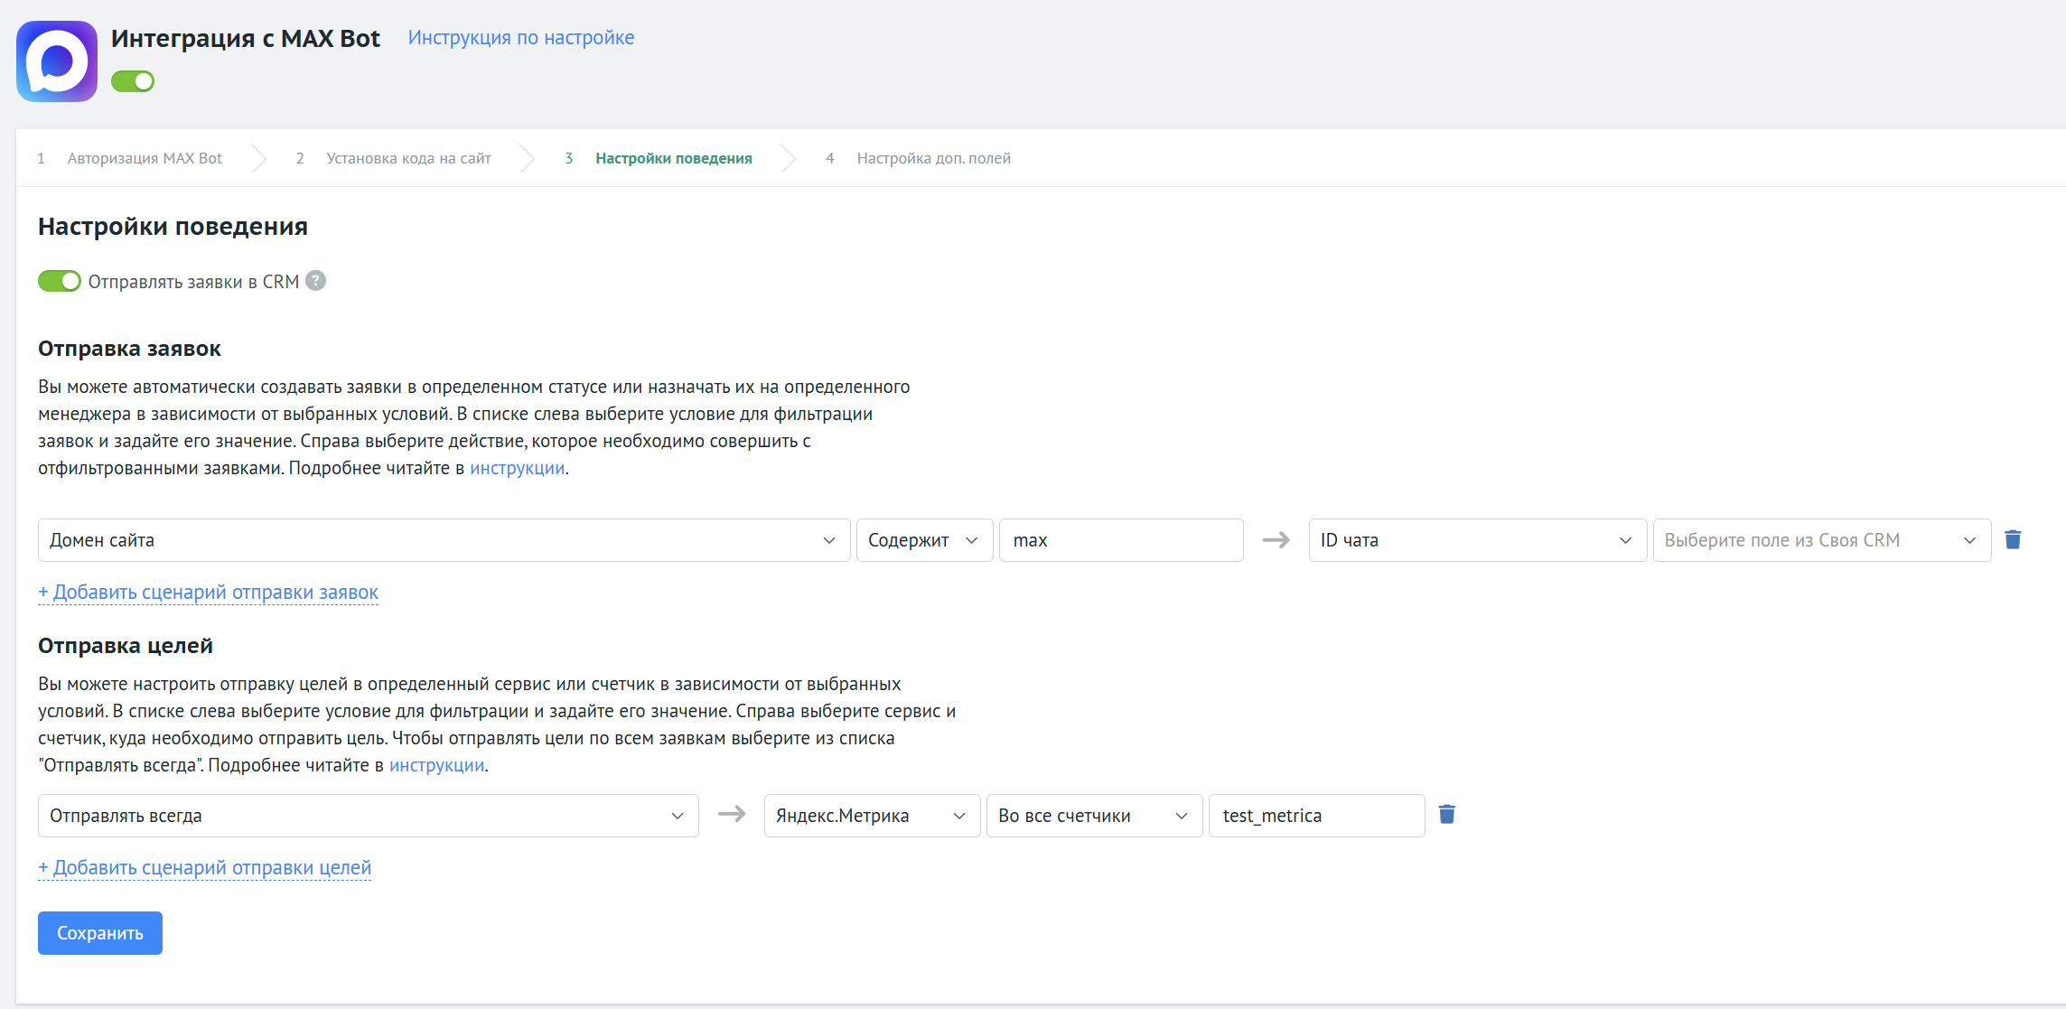The height and width of the screenshot is (1009, 2066).
Task: Switch to 'Установка кода на сайт' step
Action: [x=408, y=158]
